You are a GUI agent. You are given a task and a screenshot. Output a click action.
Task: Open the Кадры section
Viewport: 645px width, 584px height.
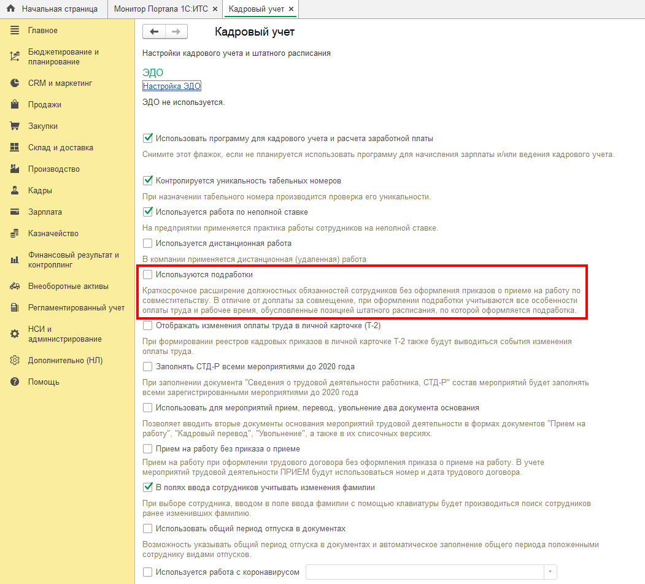coord(40,190)
